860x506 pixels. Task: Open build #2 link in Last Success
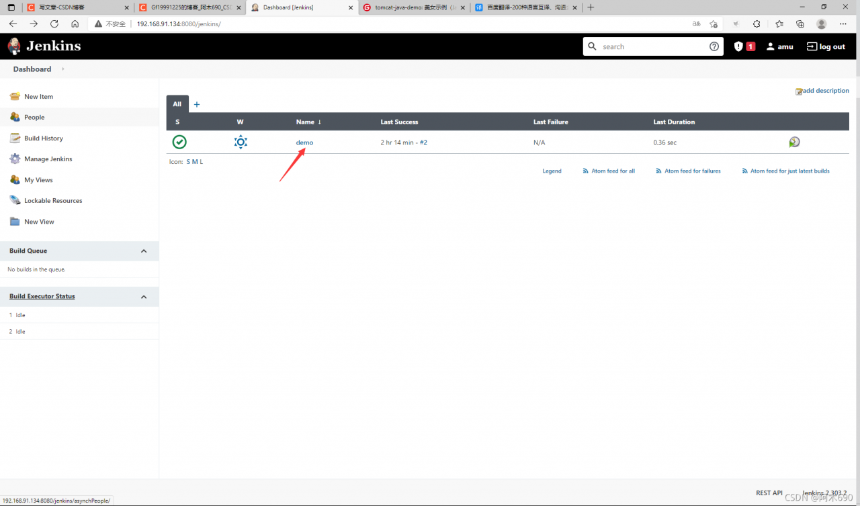(x=423, y=142)
